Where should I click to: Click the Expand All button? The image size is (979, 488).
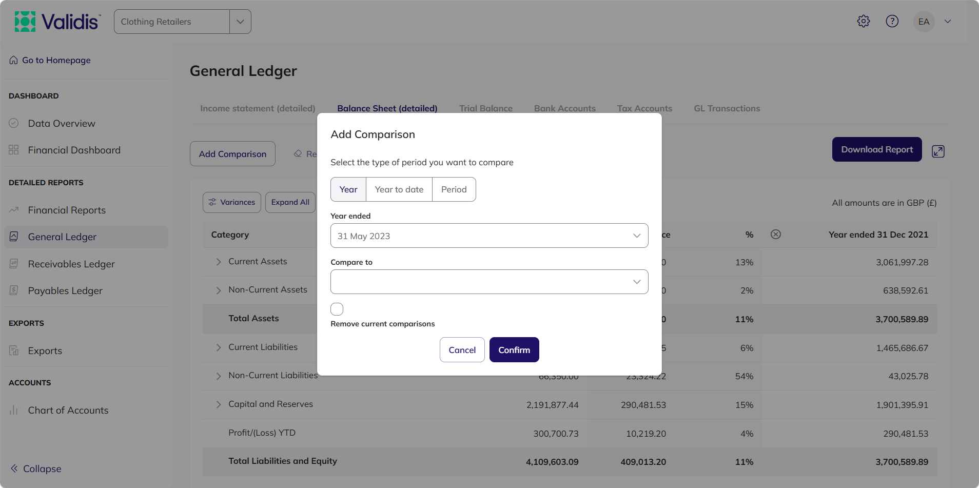pyautogui.click(x=290, y=202)
